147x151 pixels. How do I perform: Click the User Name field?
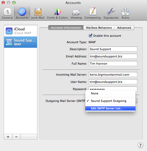click(x=113, y=82)
